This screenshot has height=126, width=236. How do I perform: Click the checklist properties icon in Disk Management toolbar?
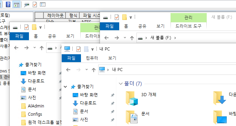click(43, 4)
